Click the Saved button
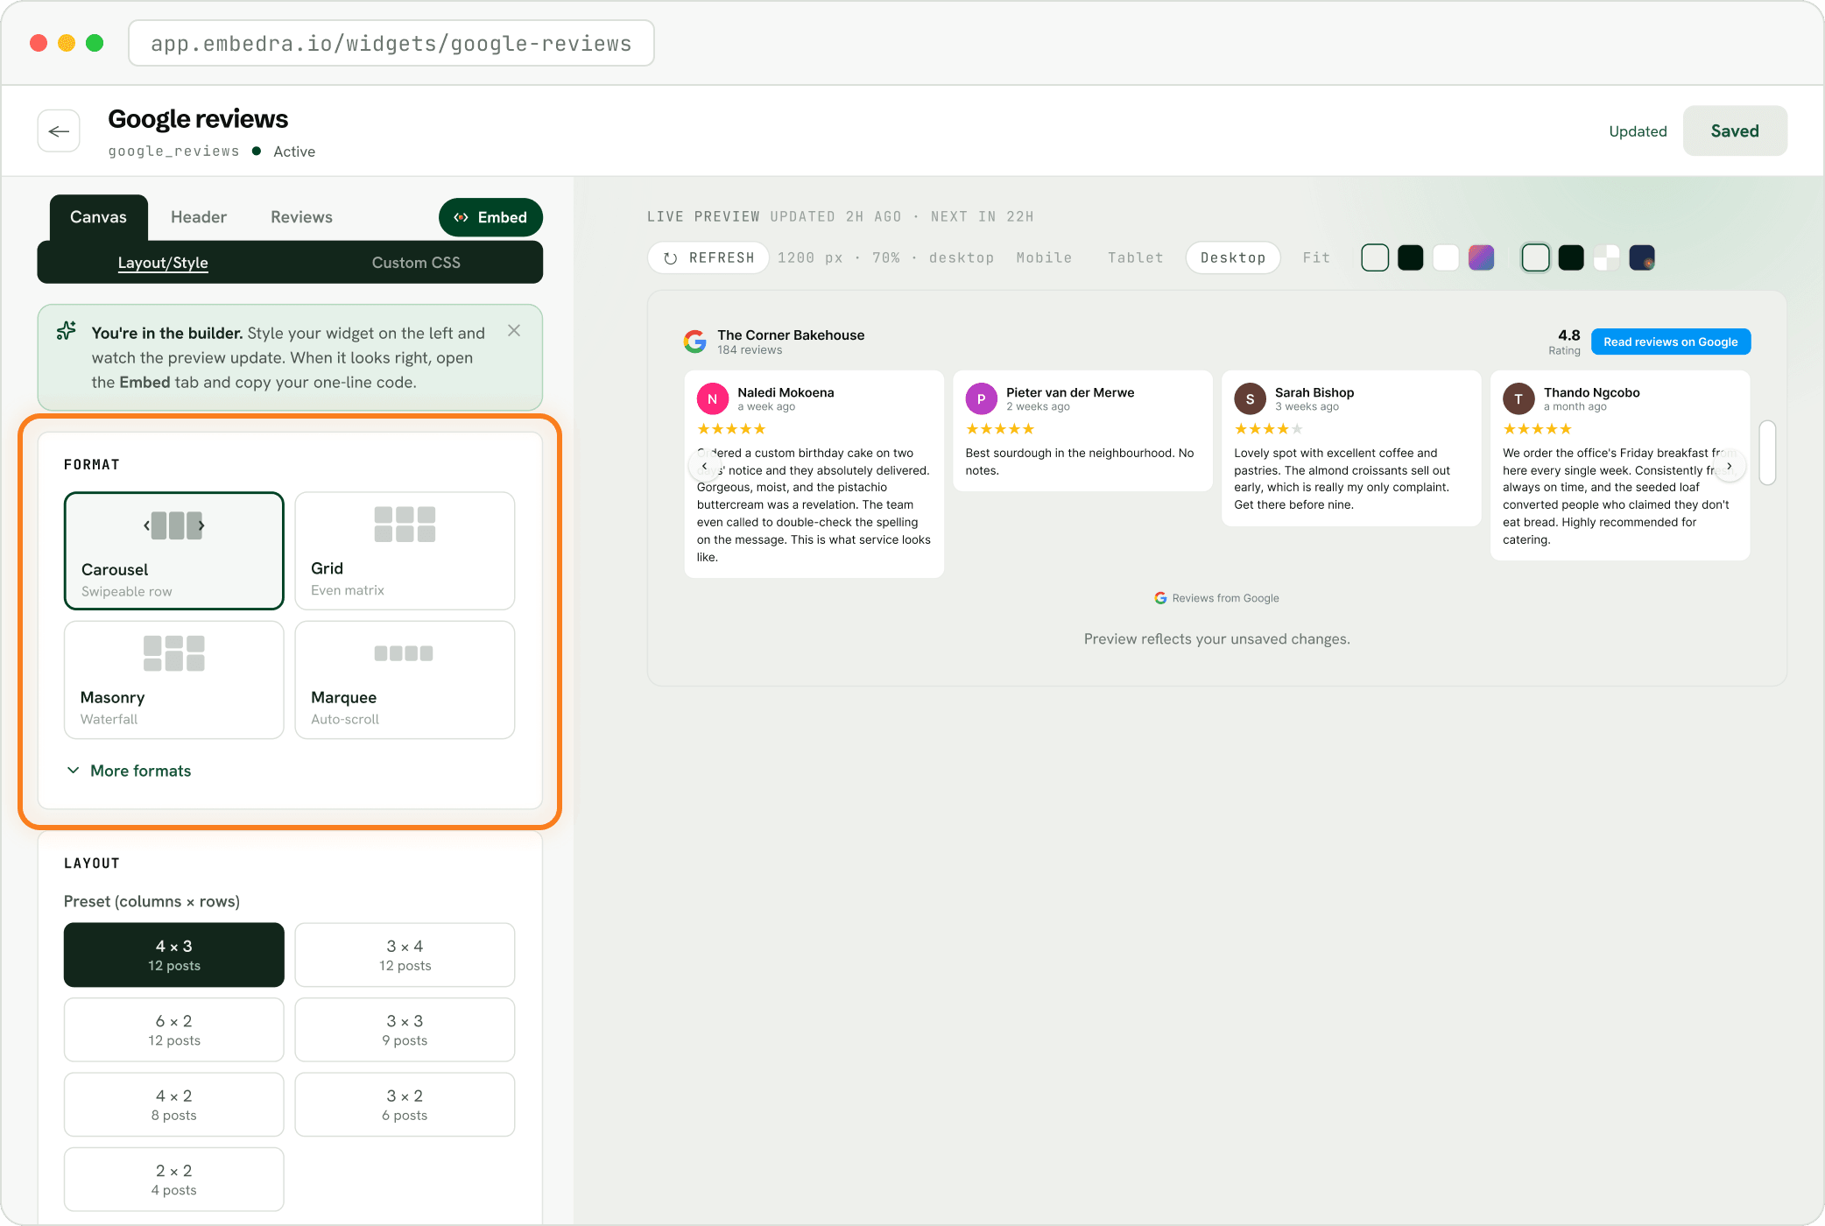Screen dimensions: 1825x1226 pos(1735,131)
